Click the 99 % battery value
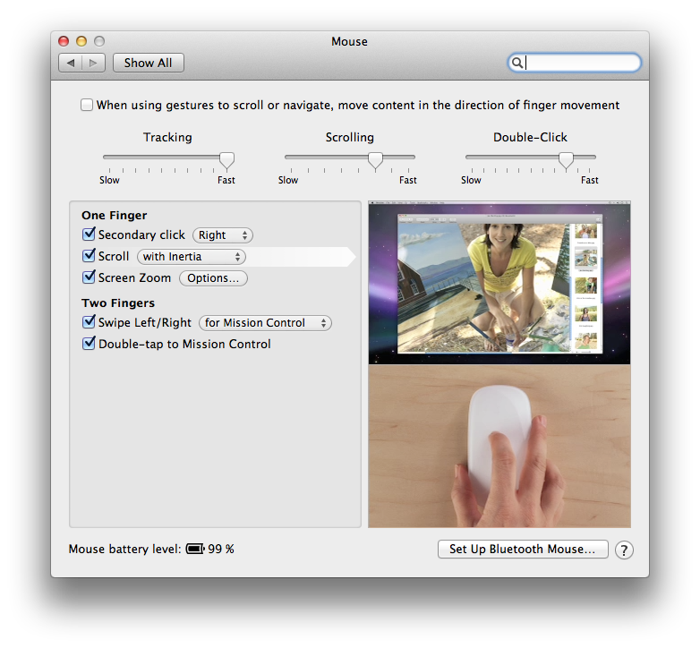Screen dimensions: 700x648 pyautogui.click(x=221, y=549)
